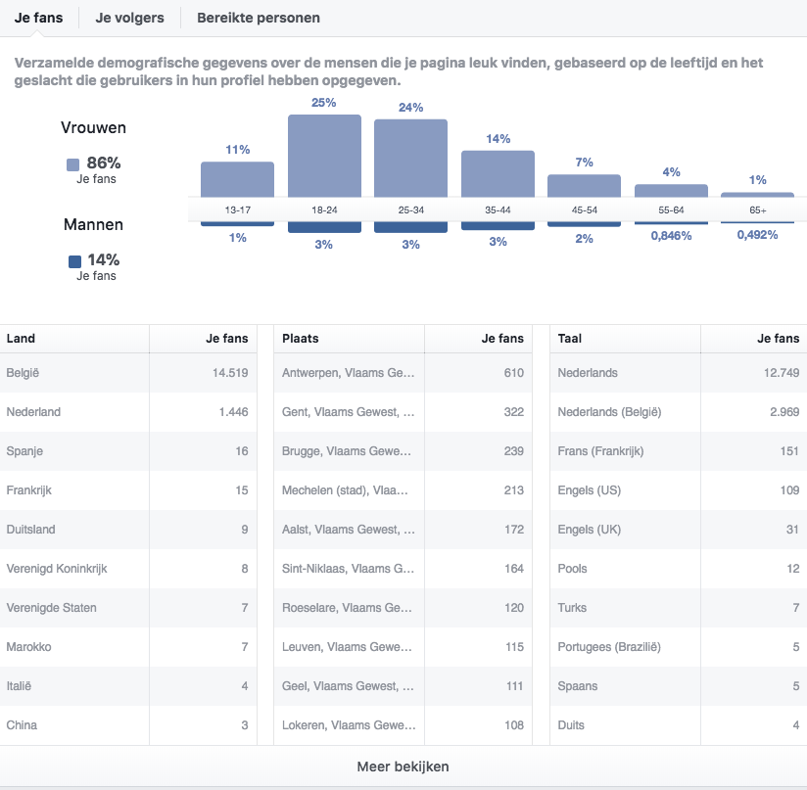This screenshot has height=790, width=807.
Task: Click the 14.519 fans value for België
Action: [230, 373]
